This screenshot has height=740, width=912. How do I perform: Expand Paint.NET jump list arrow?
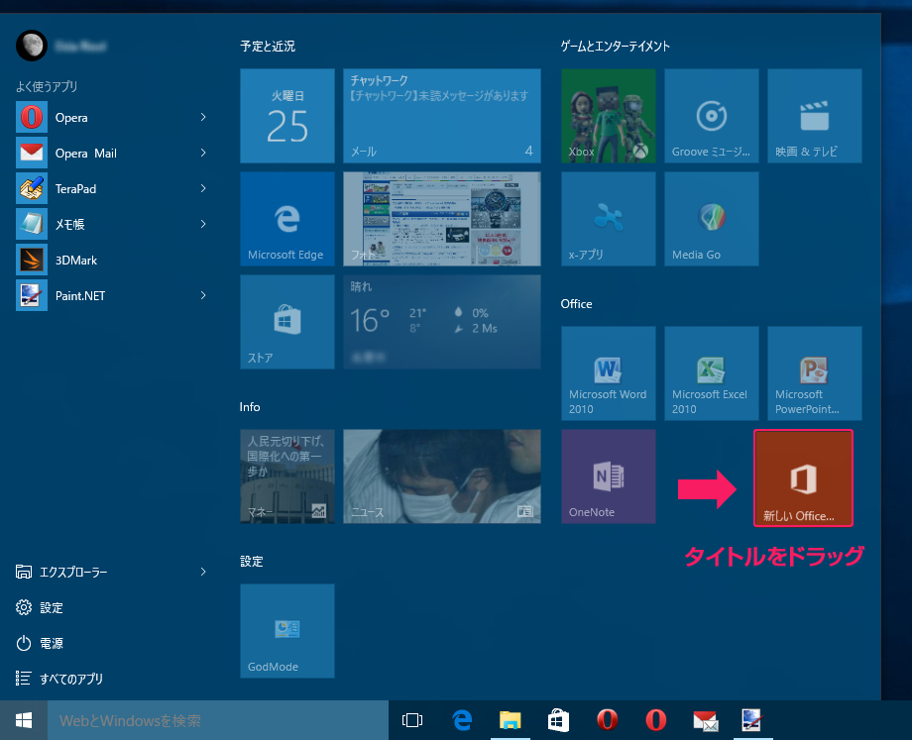[203, 295]
